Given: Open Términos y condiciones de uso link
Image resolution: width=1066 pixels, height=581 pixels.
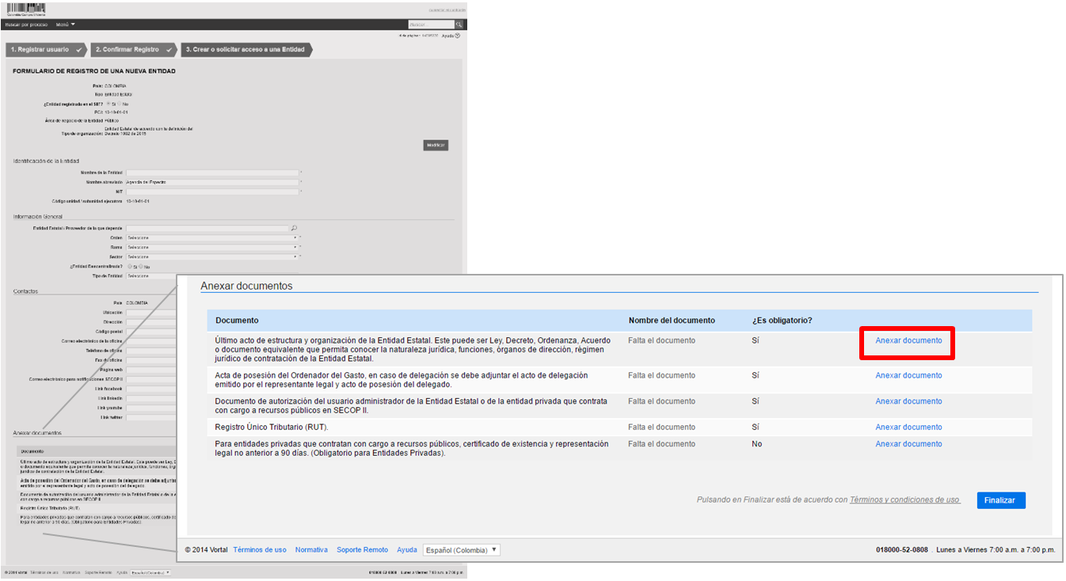Looking at the screenshot, I should coord(904,500).
